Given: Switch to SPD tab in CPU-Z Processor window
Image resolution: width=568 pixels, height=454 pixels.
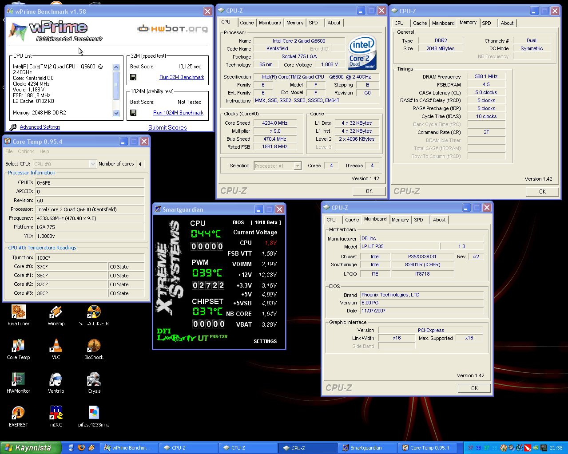Looking at the screenshot, I should pos(314,23).
